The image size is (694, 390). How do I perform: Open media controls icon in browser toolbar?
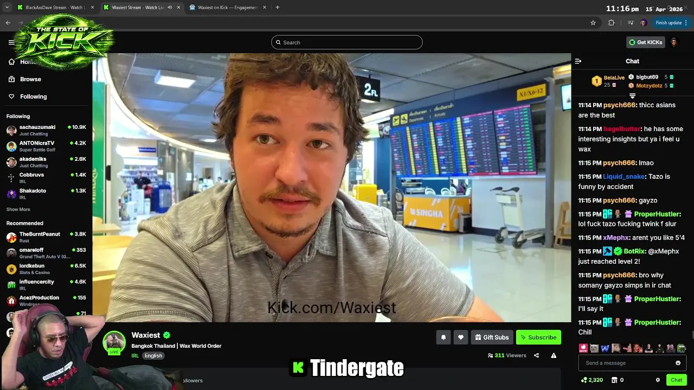[630, 23]
